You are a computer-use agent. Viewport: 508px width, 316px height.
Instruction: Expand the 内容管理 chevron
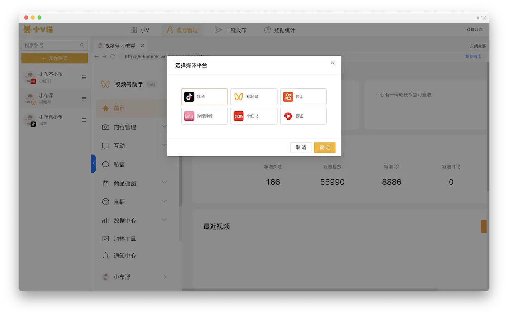[164, 127]
